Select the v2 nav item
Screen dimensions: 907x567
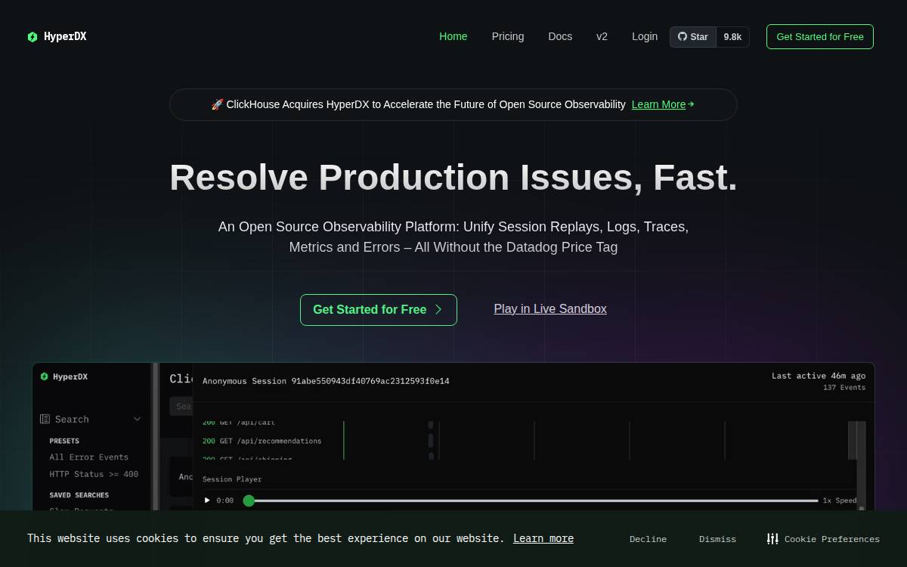[602, 36]
